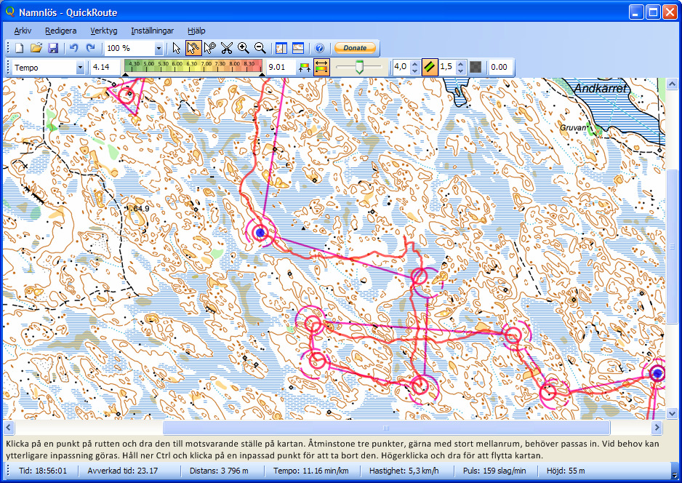Open the Verktyg menu
Screen dimensions: 682x483
point(104,31)
